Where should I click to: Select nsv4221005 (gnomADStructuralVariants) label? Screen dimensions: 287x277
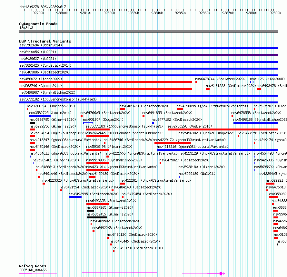click(x=142, y=153)
